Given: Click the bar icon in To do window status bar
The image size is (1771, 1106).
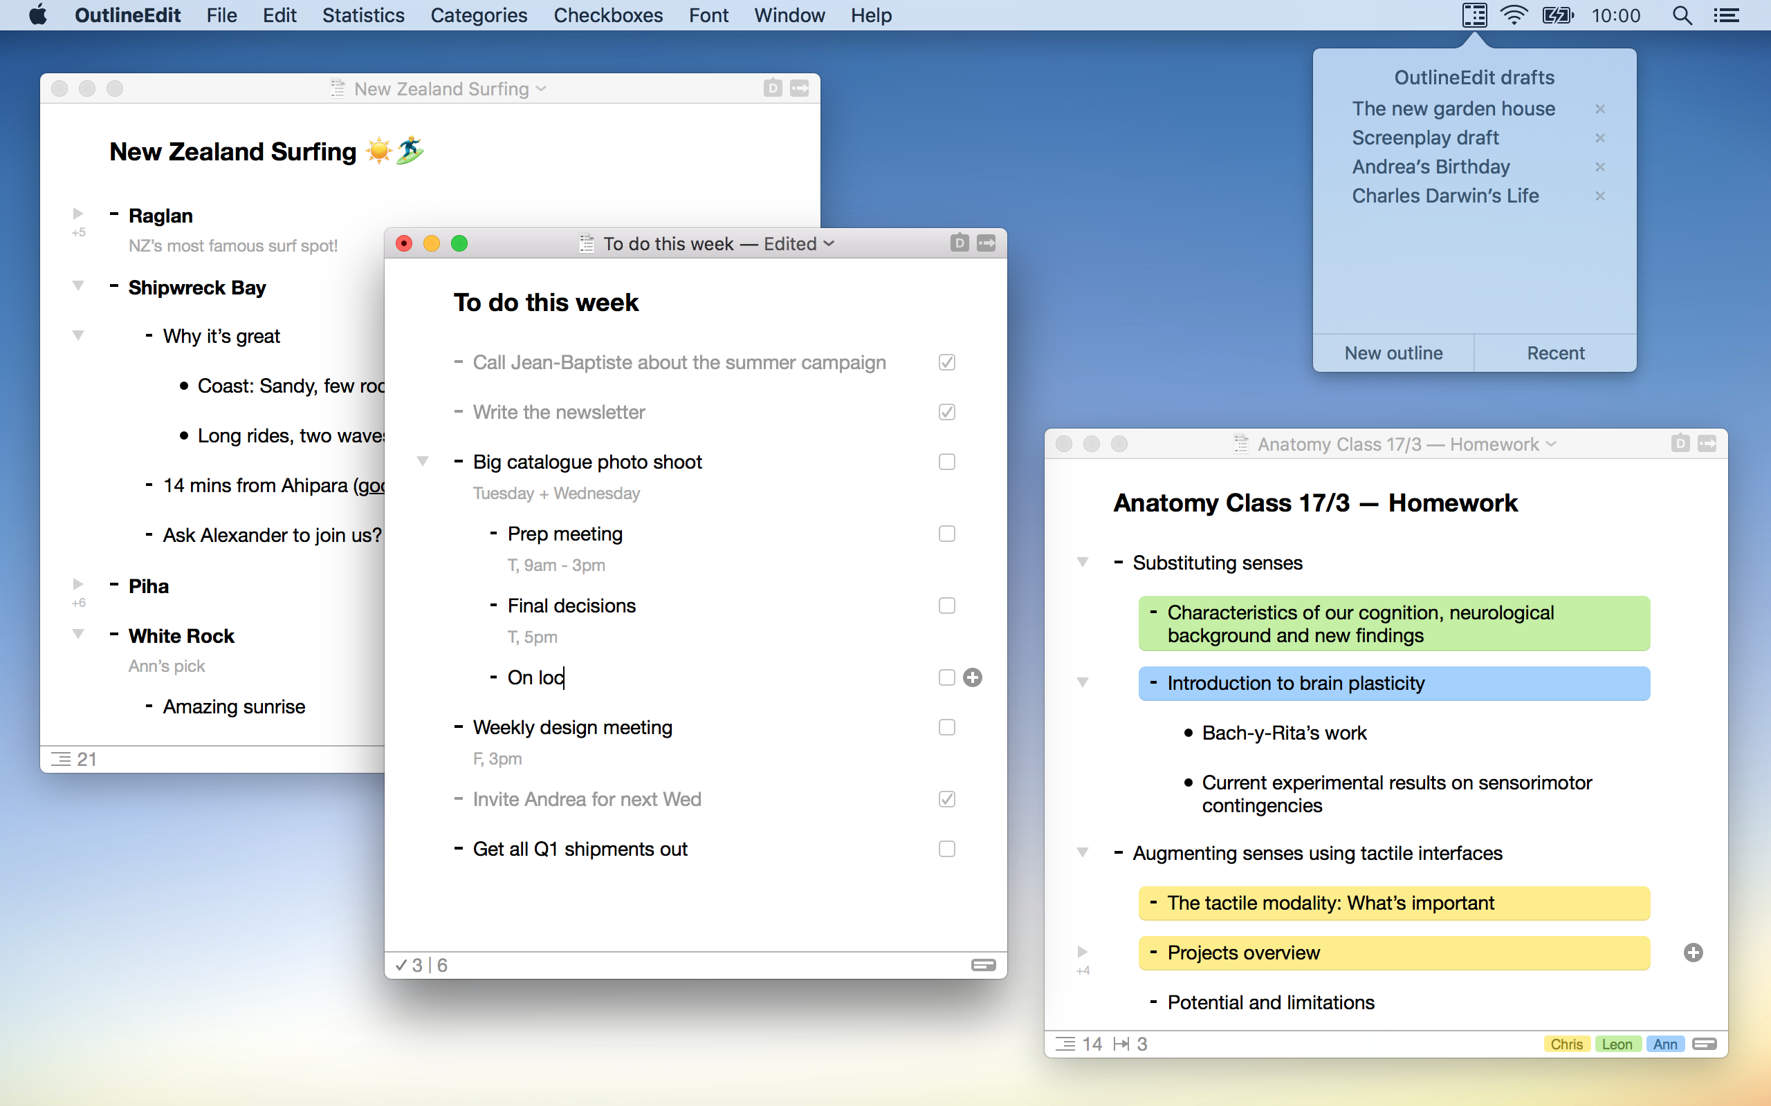Looking at the screenshot, I should (x=983, y=965).
